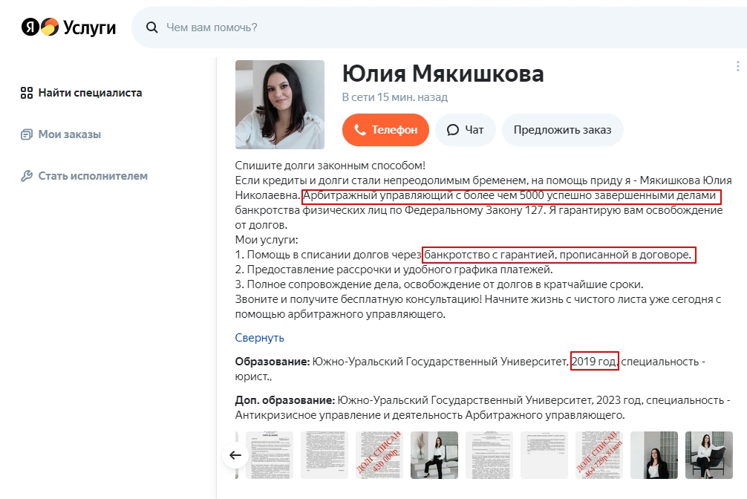Open the 430 000 долг списан thumbnail

click(x=379, y=455)
